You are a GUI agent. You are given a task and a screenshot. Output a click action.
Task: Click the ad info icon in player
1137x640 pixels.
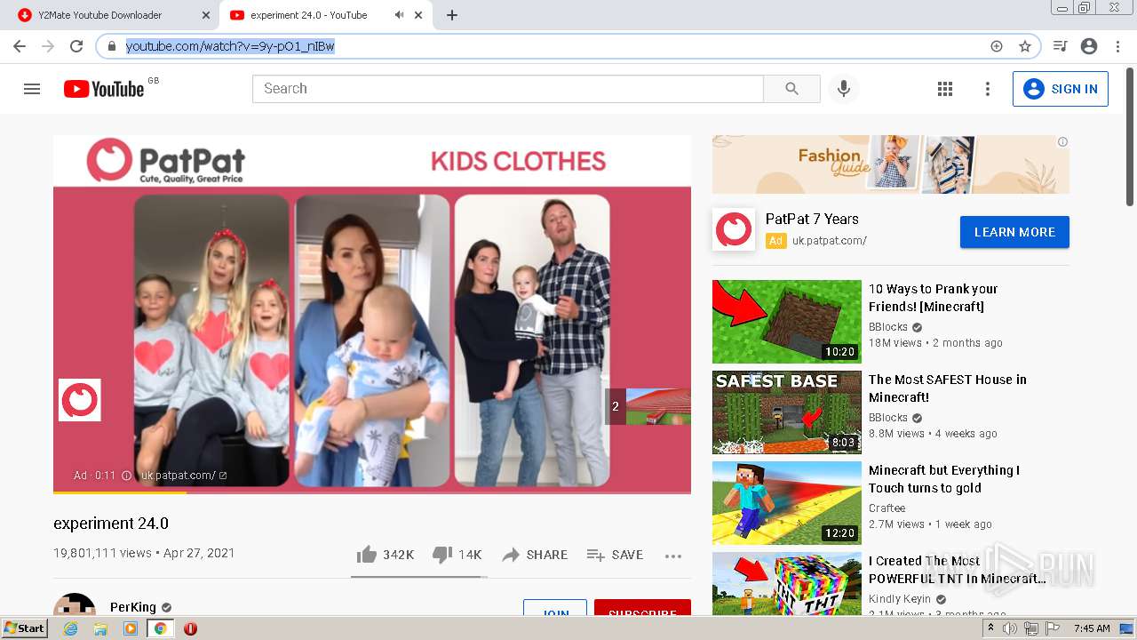pos(126,476)
